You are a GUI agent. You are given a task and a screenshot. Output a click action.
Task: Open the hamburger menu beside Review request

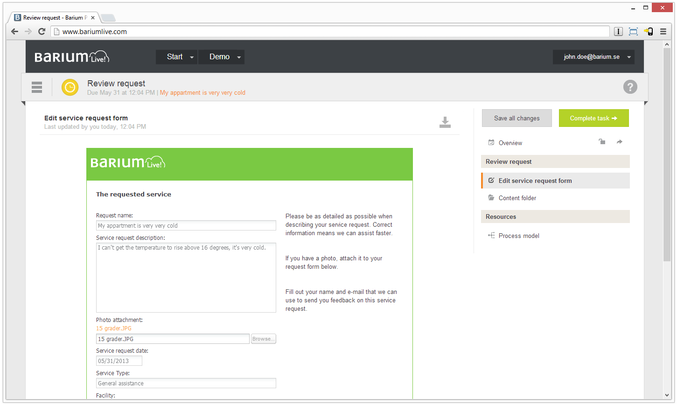coord(37,87)
